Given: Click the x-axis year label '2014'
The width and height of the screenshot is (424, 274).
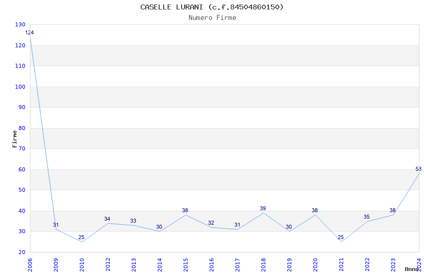Looking at the screenshot, I should 160,265.
